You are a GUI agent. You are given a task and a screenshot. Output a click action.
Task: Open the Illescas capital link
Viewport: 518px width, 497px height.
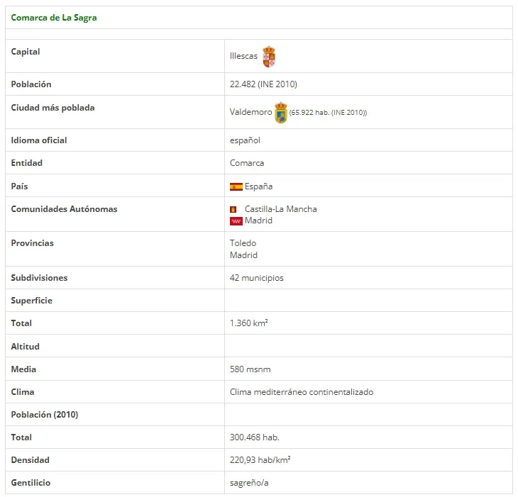pyautogui.click(x=243, y=56)
